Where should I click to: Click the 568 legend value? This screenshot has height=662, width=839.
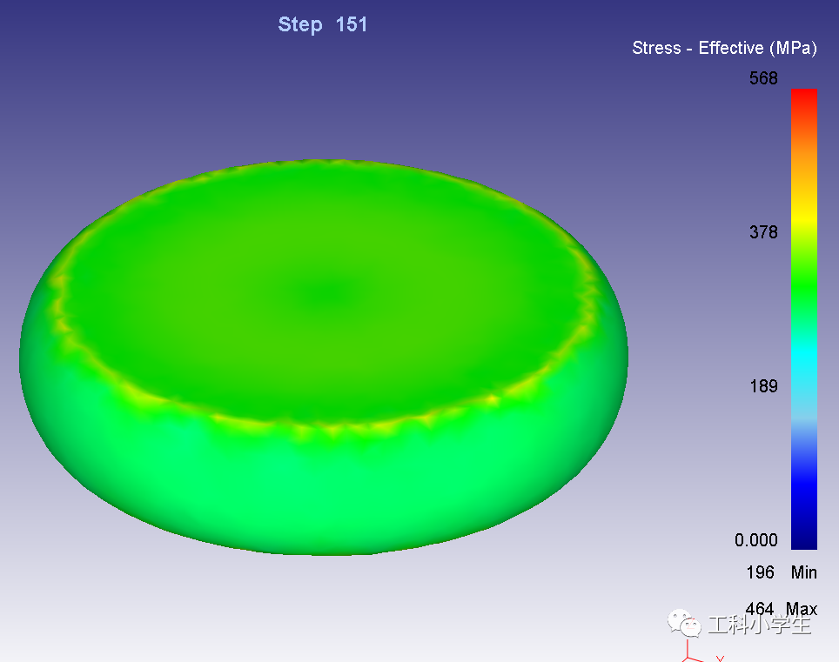point(763,78)
